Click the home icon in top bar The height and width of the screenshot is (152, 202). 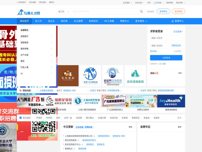pos(18,3)
